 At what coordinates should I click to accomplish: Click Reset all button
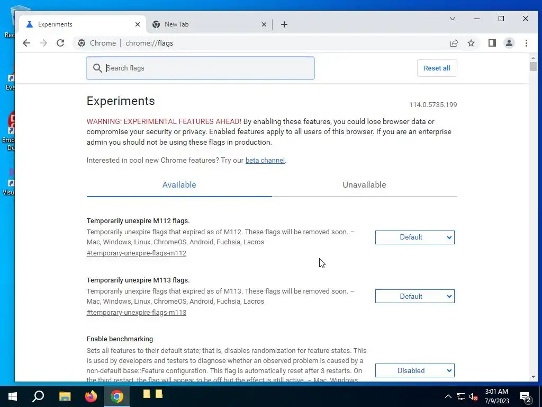[437, 68]
